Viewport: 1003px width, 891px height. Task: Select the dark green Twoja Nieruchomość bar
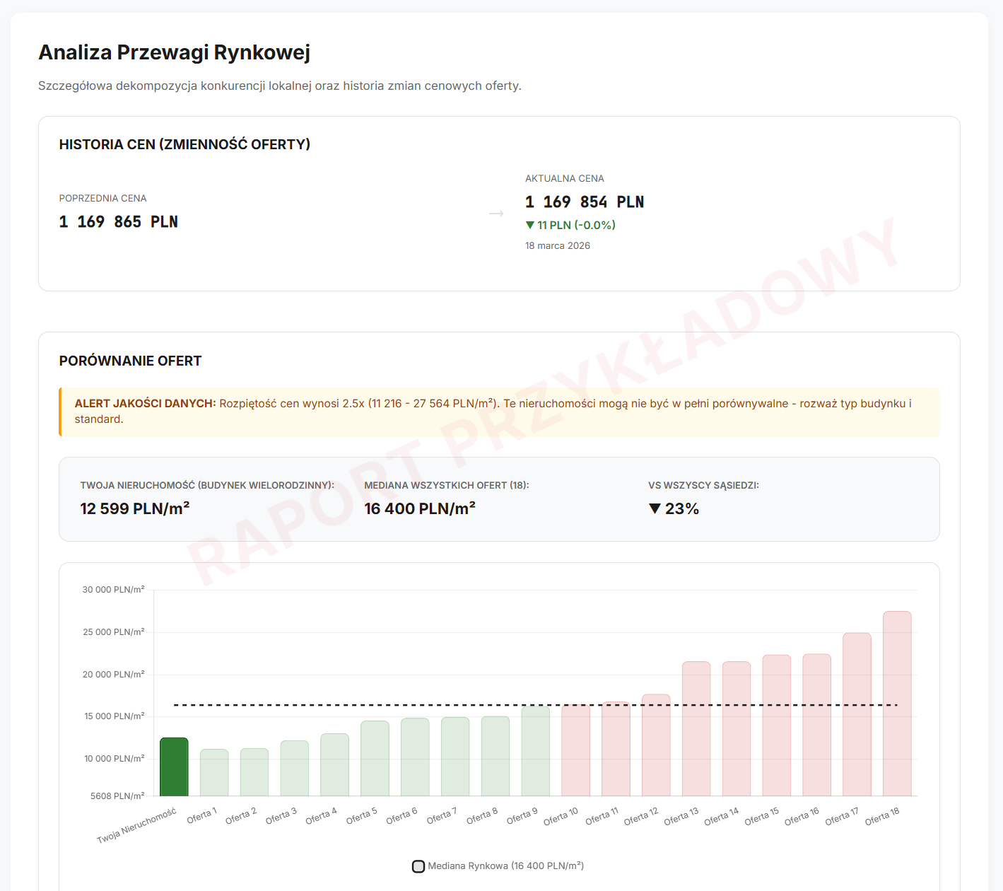(x=174, y=767)
